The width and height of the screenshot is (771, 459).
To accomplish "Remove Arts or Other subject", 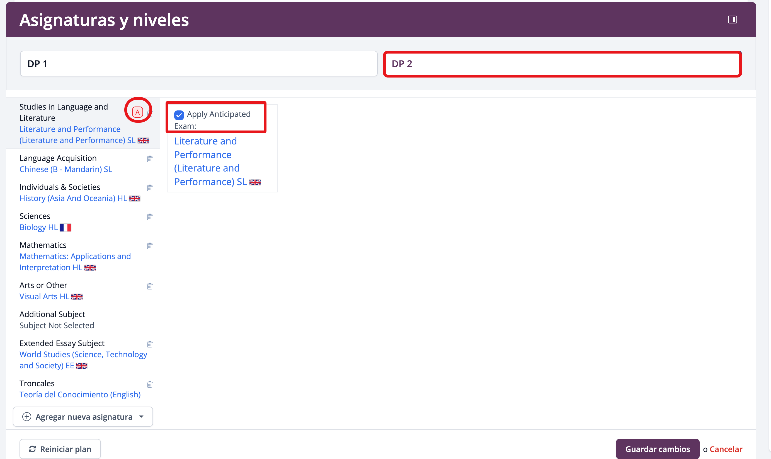I will (x=150, y=286).
